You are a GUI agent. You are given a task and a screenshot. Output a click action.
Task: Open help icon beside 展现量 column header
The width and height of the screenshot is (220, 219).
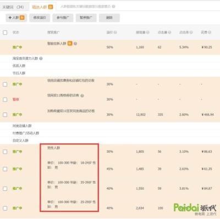(x=148, y=33)
